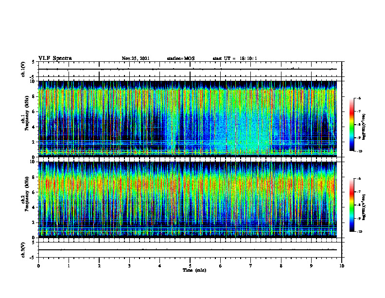Select the "Nov.25, 2021" date label
The width and height of the screenshot is (385, 298).
136,58
